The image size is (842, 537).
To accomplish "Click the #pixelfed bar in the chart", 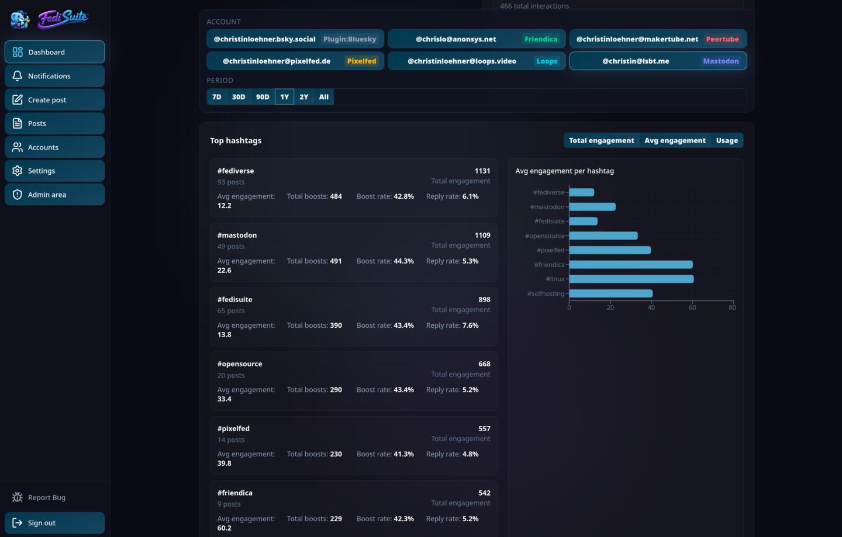I will pyautogui.click(x=610, y=250).
